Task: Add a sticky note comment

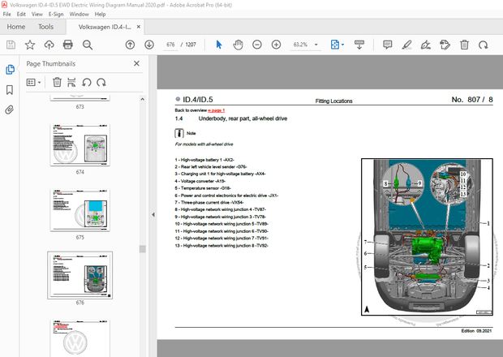Action: [388, 45]
